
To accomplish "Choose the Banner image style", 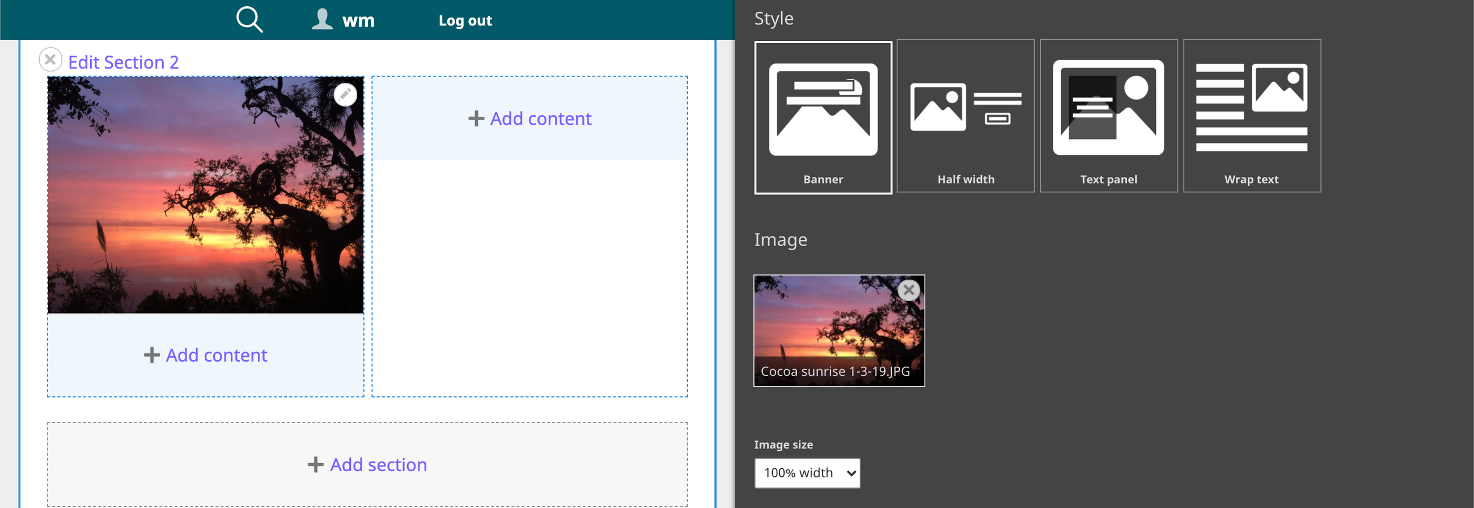I will tap(823, 117).
